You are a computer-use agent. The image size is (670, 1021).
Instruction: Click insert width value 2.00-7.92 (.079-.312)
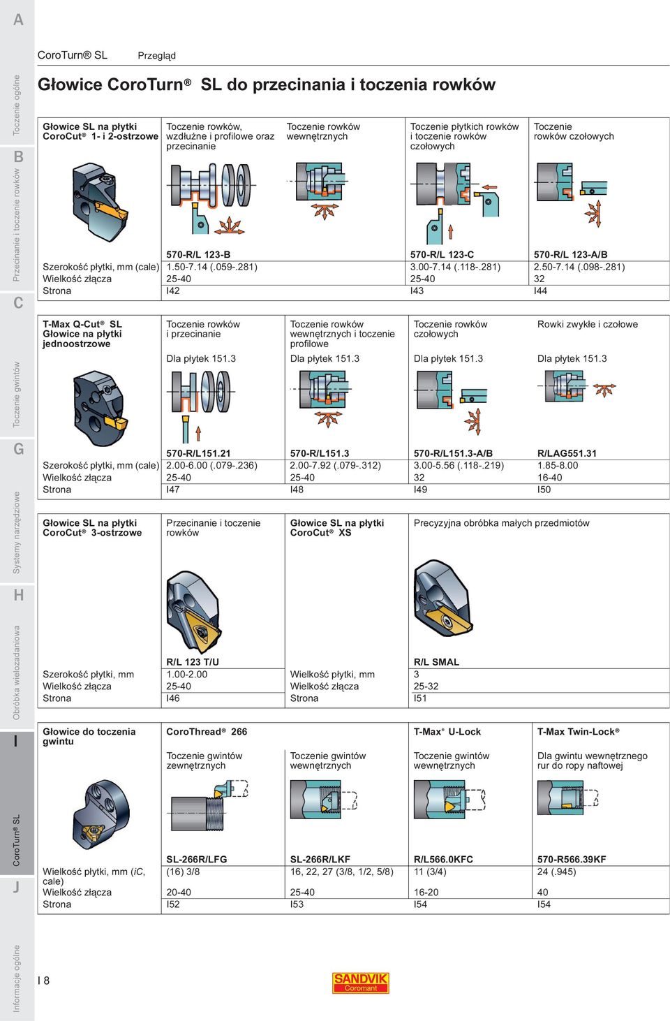pyautogui.click(x=336, y=465)
